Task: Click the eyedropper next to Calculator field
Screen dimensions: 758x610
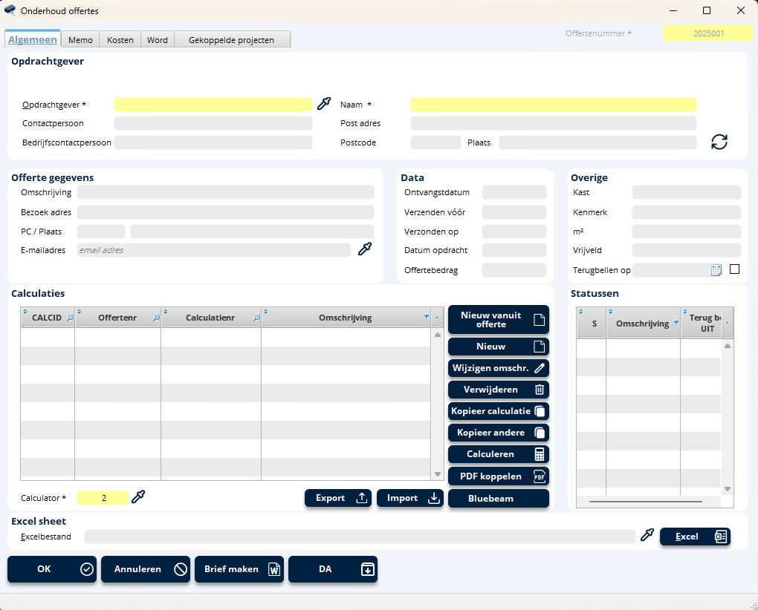Action: click(x=138, y=497)
